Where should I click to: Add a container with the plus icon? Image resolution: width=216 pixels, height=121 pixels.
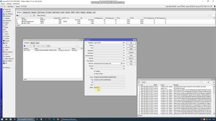coord(24,46)
